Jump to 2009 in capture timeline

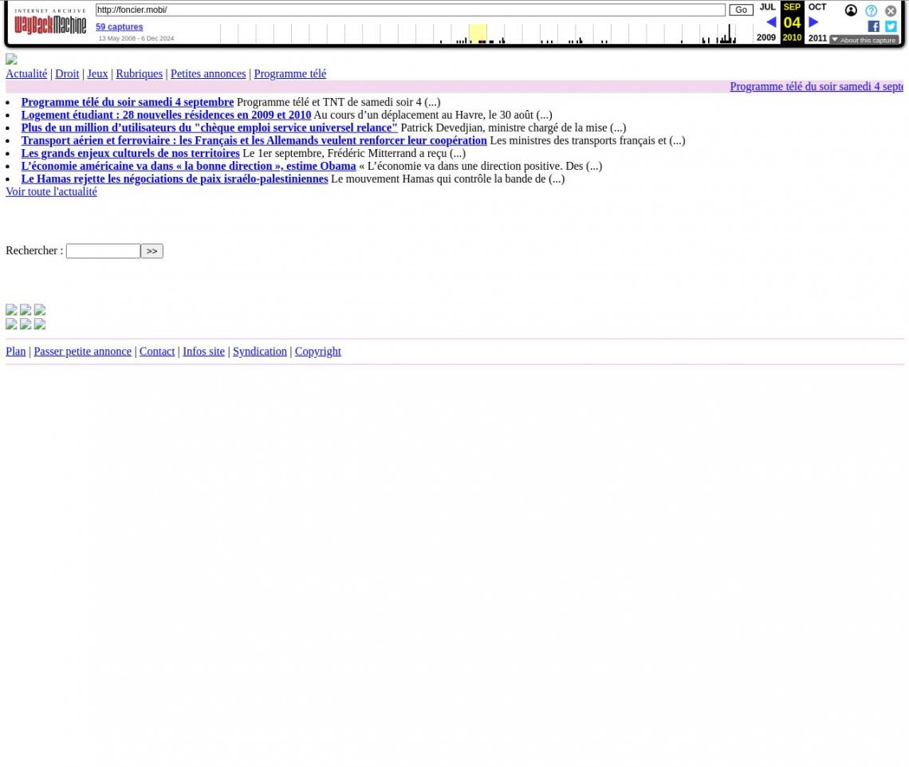click(x=765, y=37)
